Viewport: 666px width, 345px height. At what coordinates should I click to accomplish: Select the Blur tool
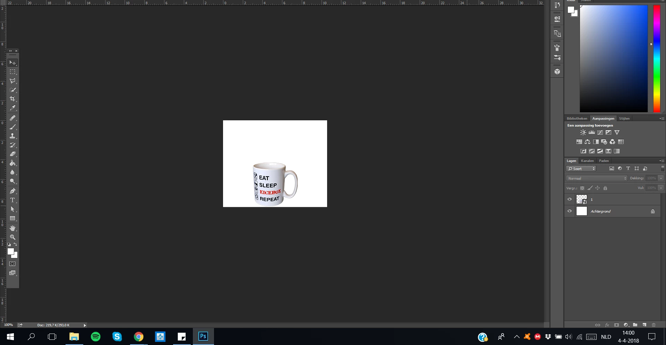click(12, 172)
